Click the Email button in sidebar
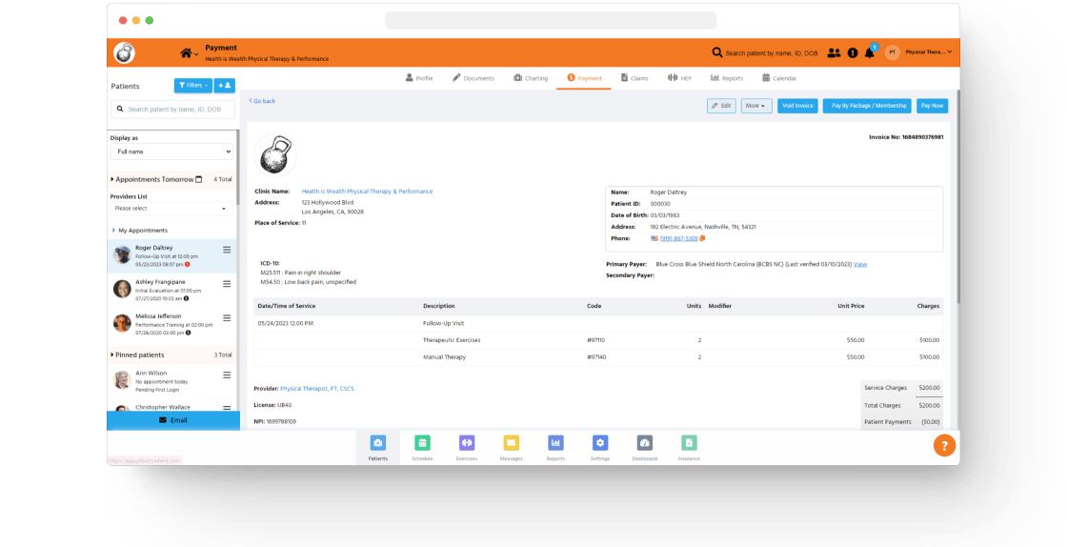Image resolution: width=1067 pixels, height=547 pixels. 173,419
